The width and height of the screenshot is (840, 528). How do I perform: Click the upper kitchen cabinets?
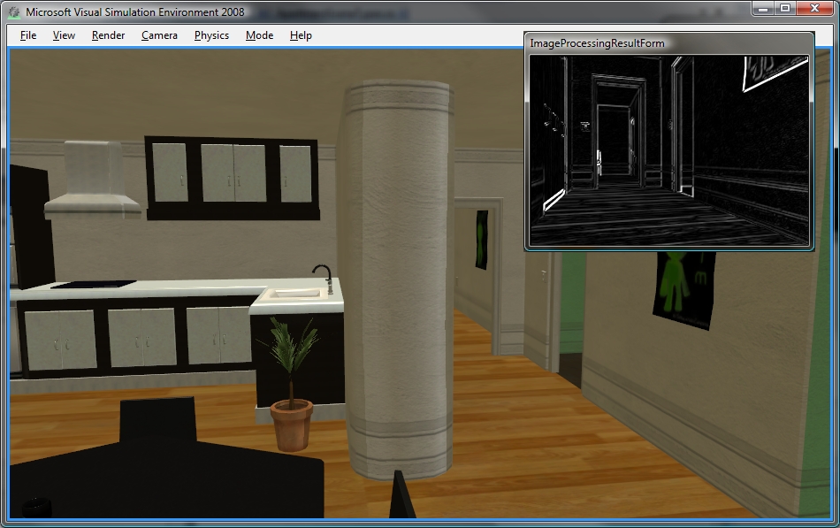pyautogui.click(x=225, y=172)
